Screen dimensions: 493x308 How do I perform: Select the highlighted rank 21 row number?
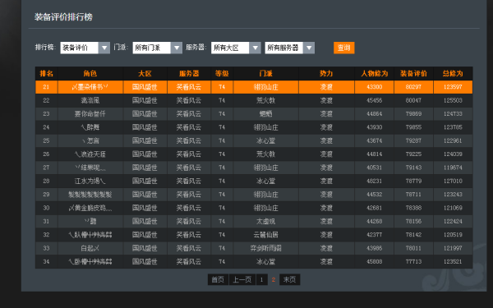(46, 87)
